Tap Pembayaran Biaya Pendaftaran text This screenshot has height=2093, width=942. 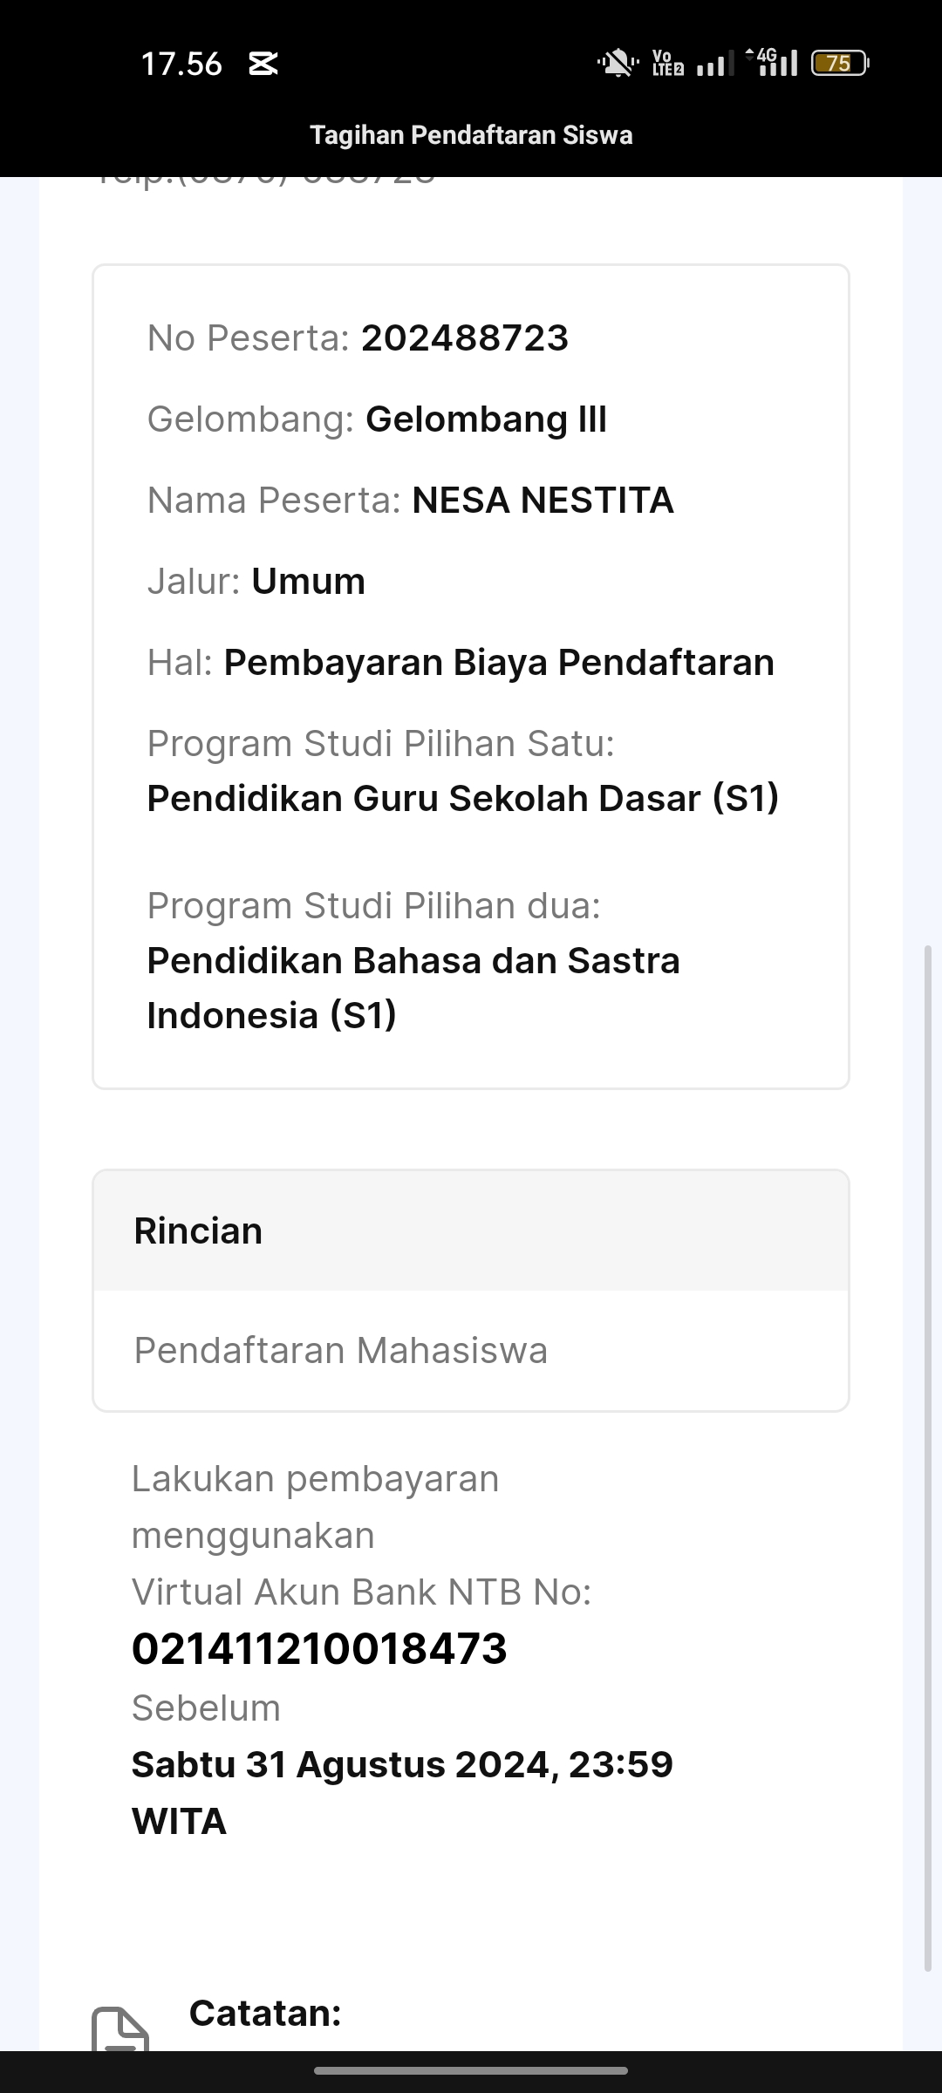pos(499,663)
